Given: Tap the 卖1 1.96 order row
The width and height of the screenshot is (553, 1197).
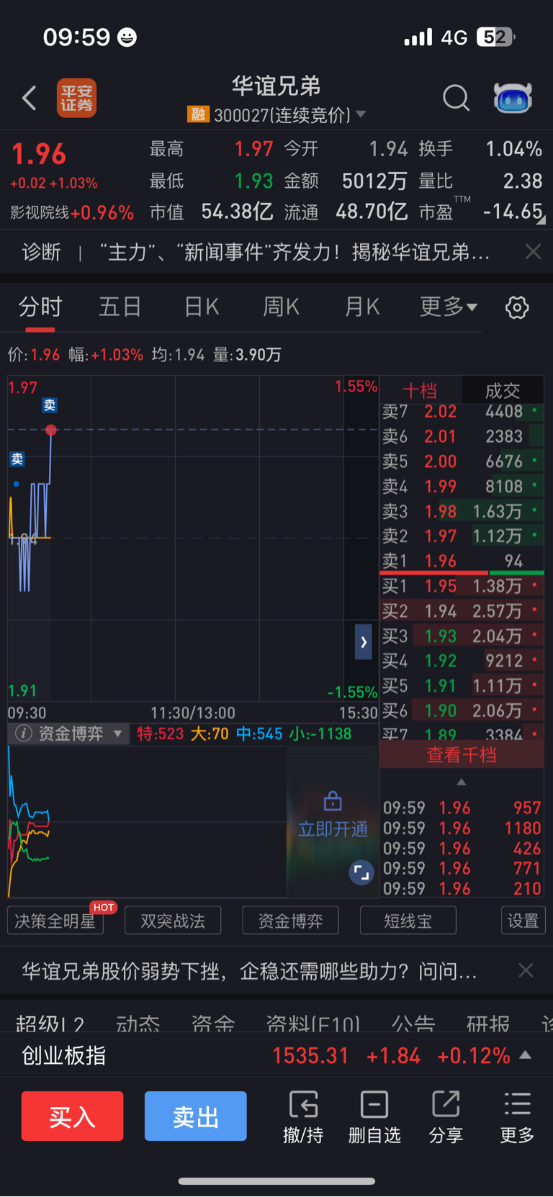Looking at the screenshot, I should pos(462,561).
